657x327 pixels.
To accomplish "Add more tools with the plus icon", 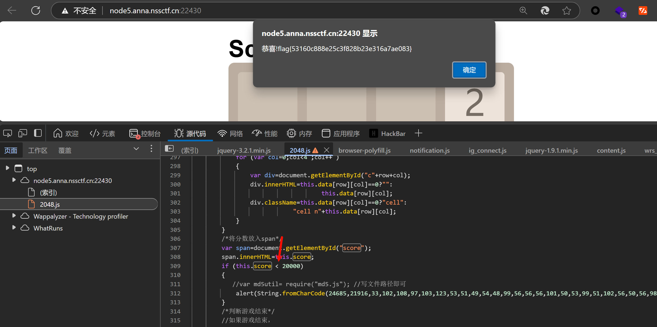I will (x=418, y=133).
